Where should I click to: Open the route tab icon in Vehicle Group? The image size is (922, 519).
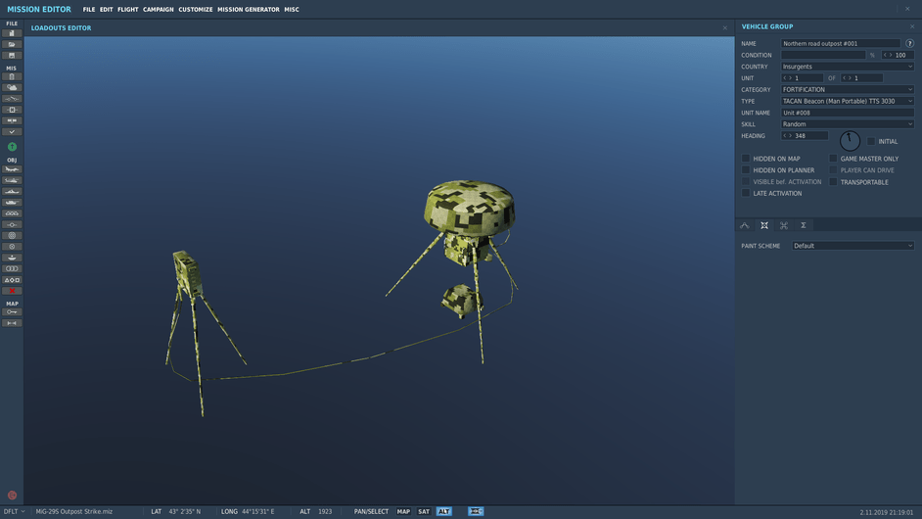[745, 225]
